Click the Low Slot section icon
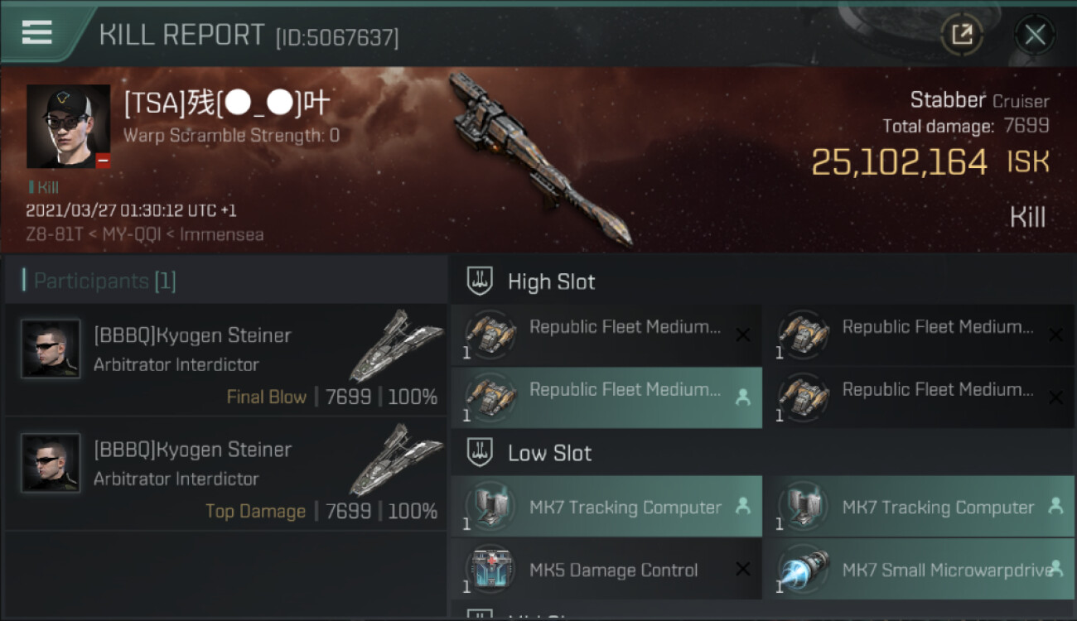 pyautogui.click(x=480, y=453)
